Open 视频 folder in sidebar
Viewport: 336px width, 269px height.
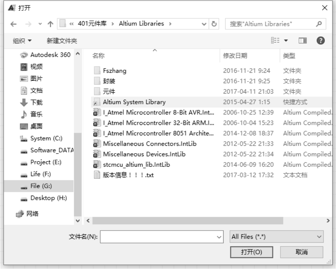coord(31,67)
